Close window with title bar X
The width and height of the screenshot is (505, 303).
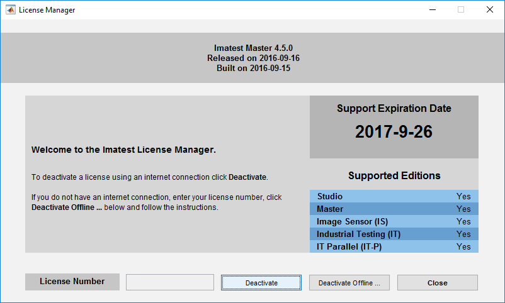point(489,9)
